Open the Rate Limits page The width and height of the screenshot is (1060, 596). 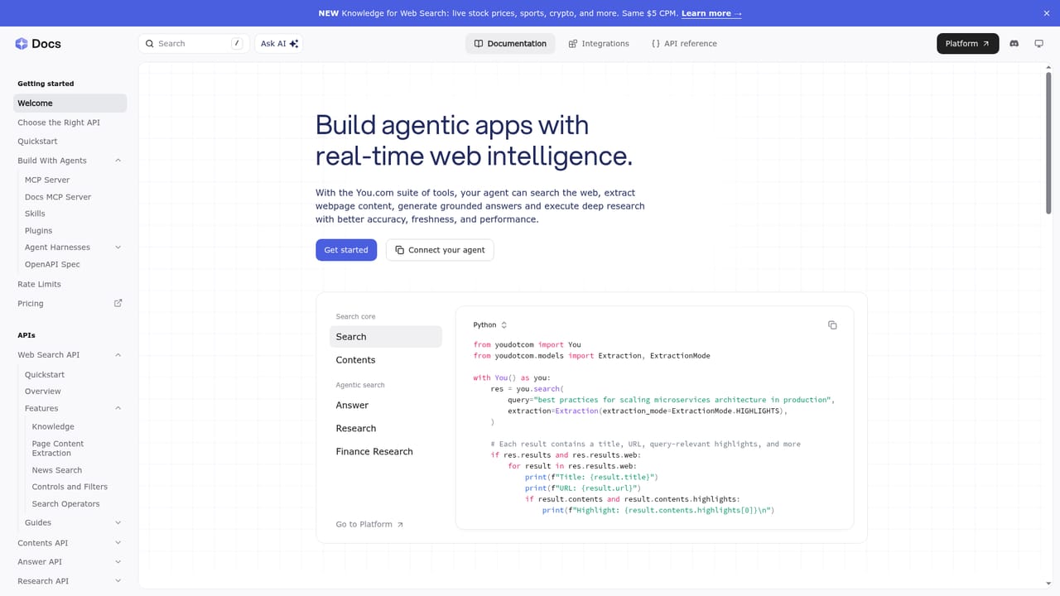click(39, 284)
